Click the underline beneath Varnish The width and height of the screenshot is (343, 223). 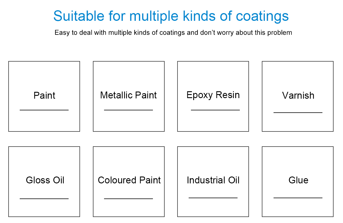point(298,113)
